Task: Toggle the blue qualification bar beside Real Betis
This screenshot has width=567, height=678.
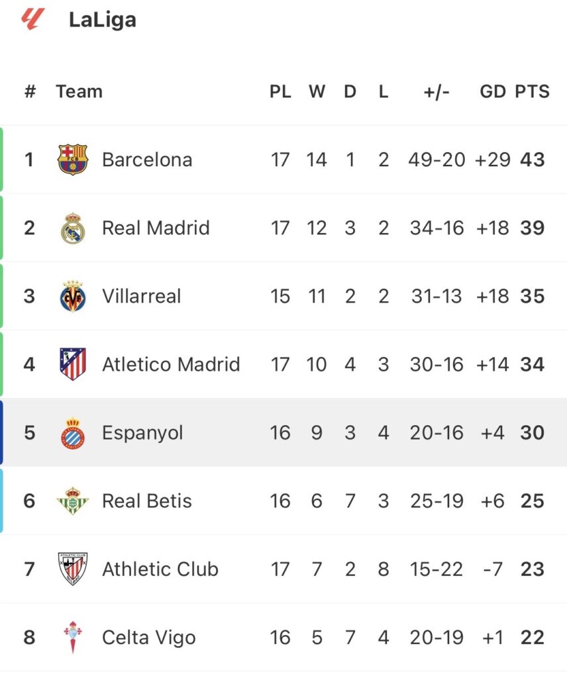Action: [x=3, y=501]
